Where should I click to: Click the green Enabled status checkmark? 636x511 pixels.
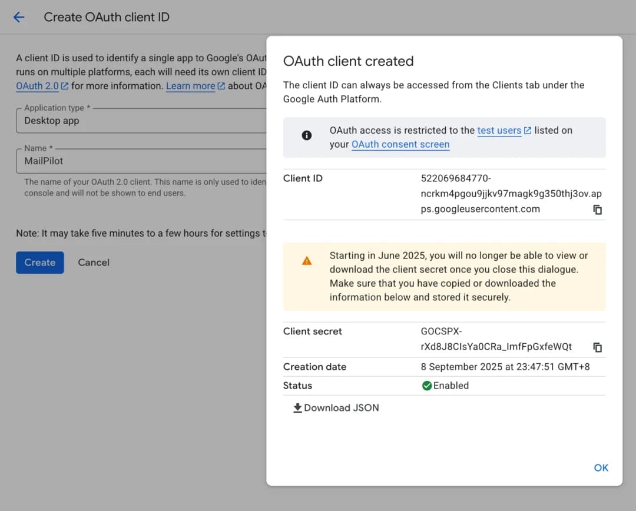(x=427, y=386)
